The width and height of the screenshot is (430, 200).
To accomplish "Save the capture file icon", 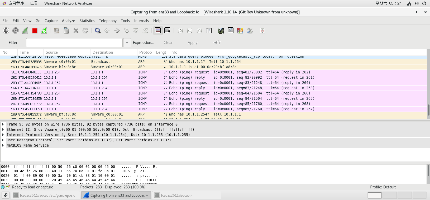I will click(66, 31).
